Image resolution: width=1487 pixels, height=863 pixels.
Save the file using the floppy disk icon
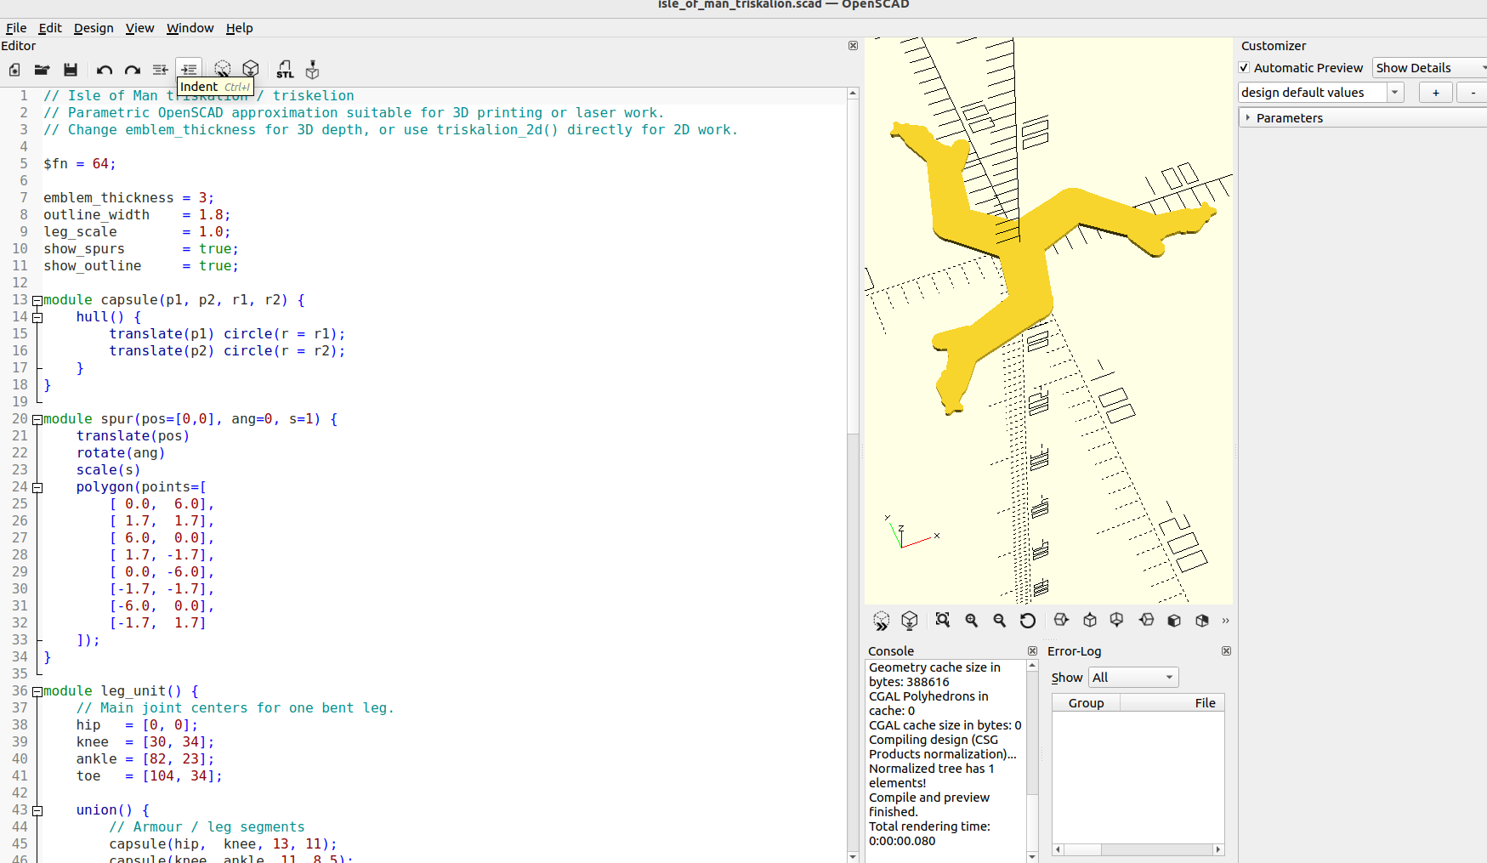coord(71,70)
